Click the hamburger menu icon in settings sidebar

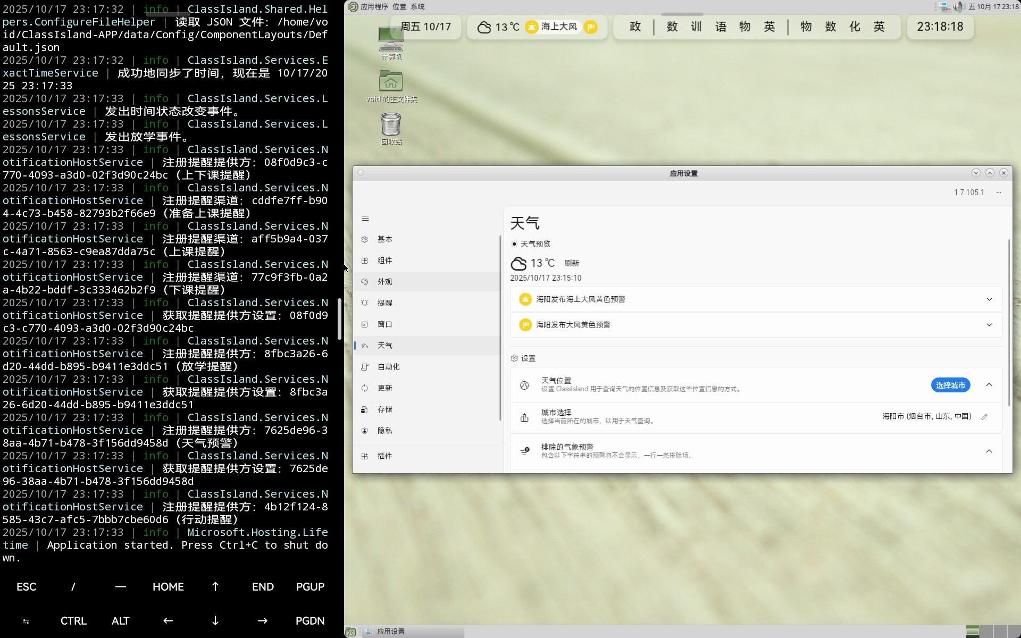coord(365,218)
